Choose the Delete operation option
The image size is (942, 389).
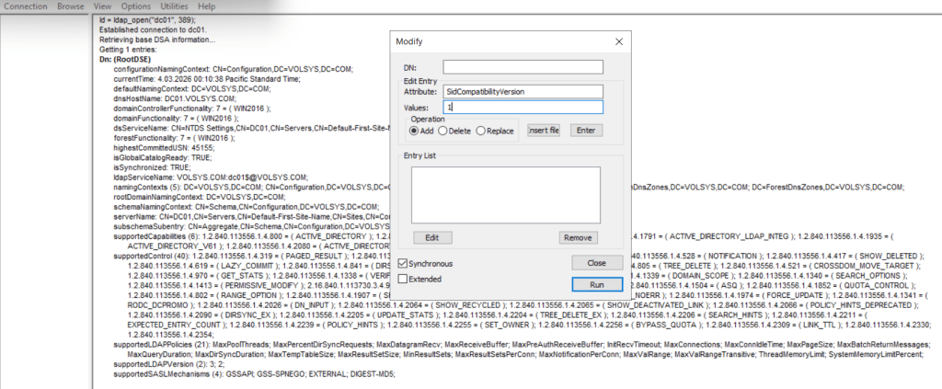[444, 131]
